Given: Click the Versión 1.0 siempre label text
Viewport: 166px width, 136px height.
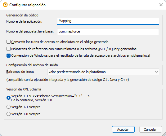Looking at the screenshot, I should coord(26,114).
